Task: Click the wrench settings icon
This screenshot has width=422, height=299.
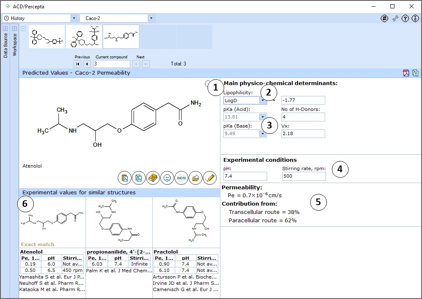Action: pos(395,18)
